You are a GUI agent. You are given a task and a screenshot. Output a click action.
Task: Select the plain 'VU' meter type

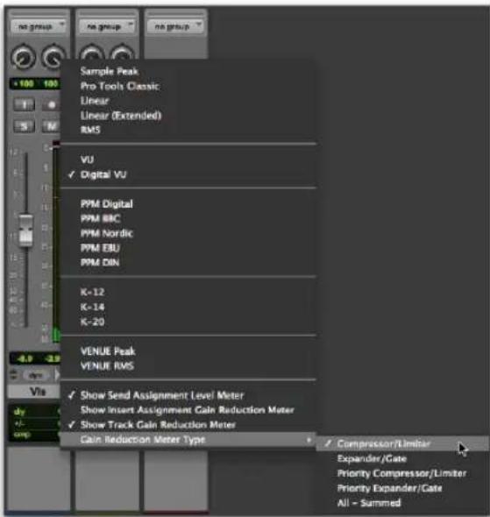coord(87,159)
